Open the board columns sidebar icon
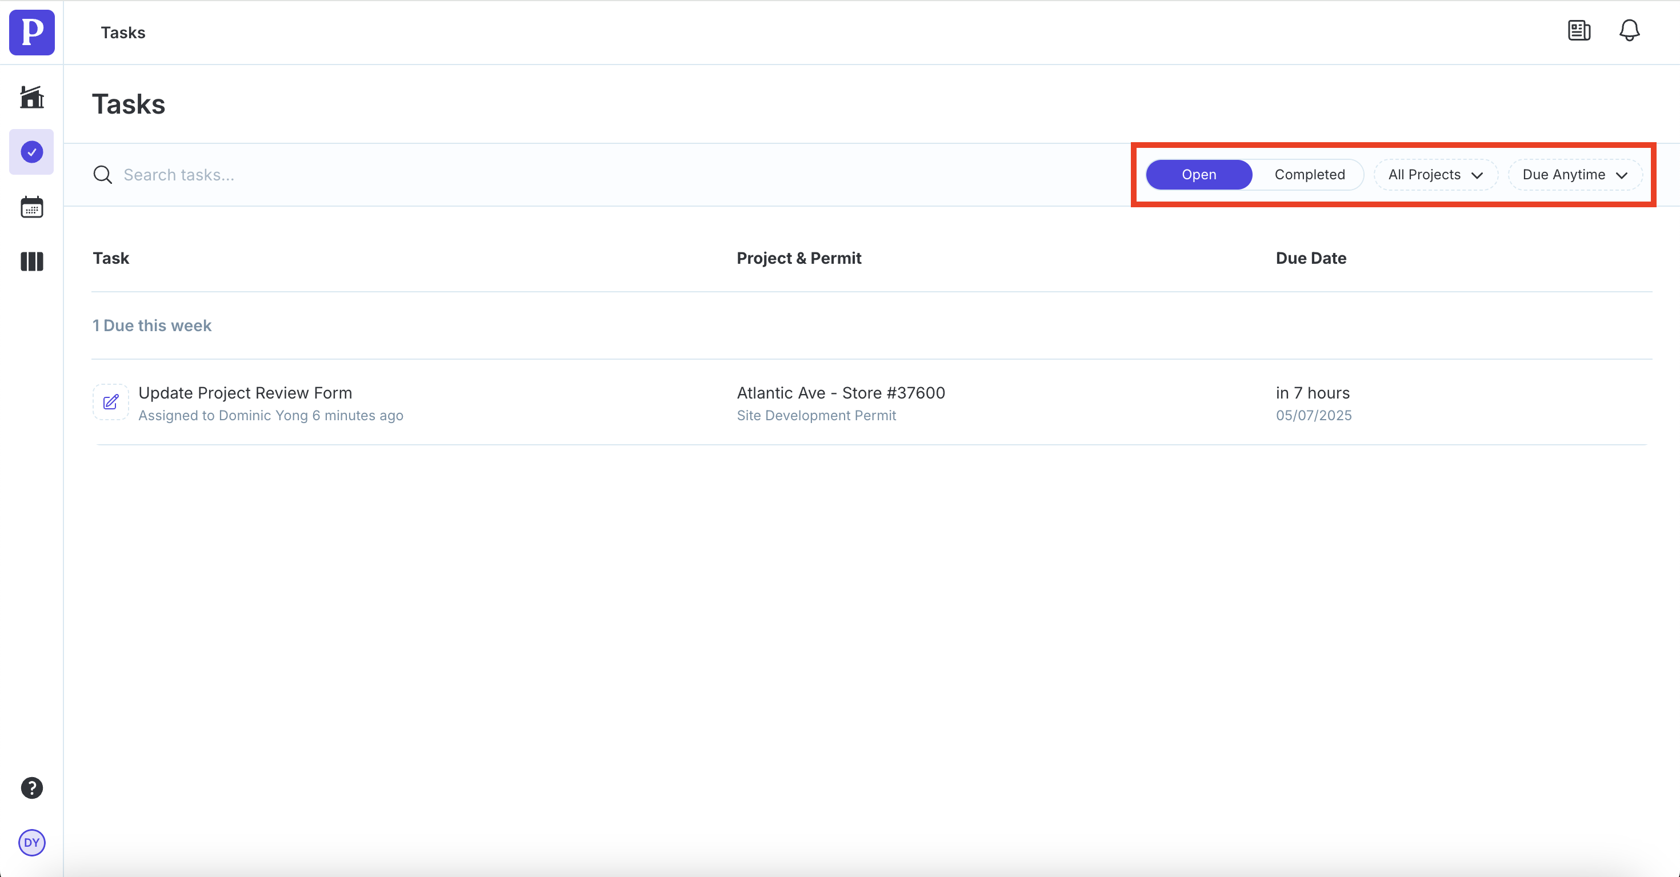 coord(31,262)
